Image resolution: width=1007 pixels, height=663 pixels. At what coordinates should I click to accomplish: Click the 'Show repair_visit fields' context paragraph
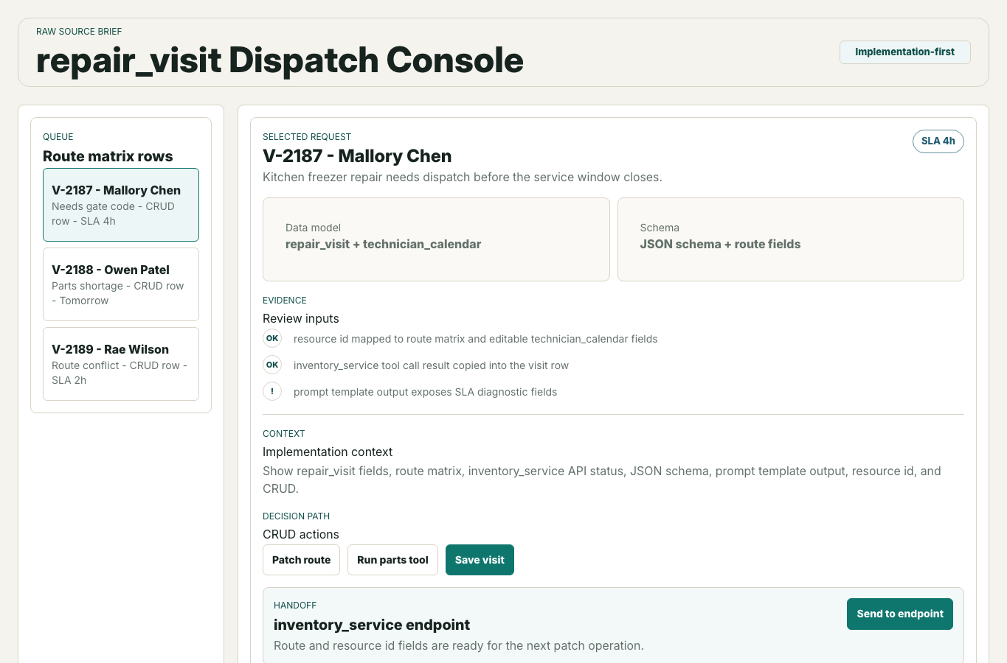tap(602, 480)
